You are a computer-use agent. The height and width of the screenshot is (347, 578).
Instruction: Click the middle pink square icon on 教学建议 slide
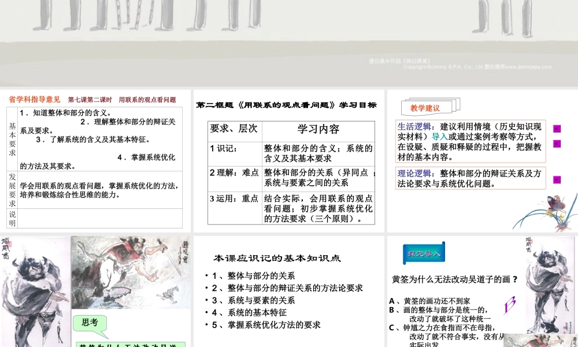coord(557,143)
